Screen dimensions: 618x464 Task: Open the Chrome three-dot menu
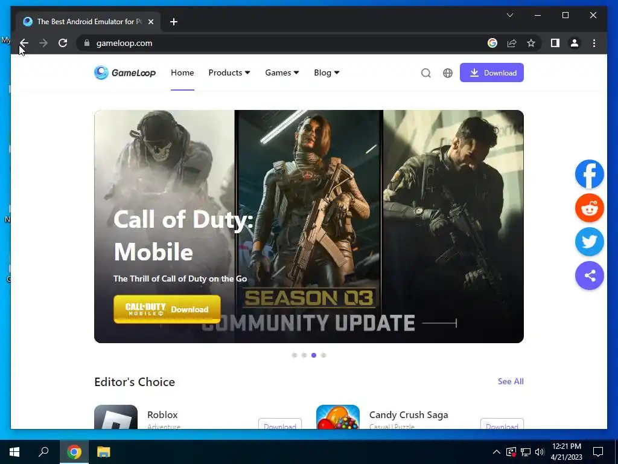[x=594, y=43]
